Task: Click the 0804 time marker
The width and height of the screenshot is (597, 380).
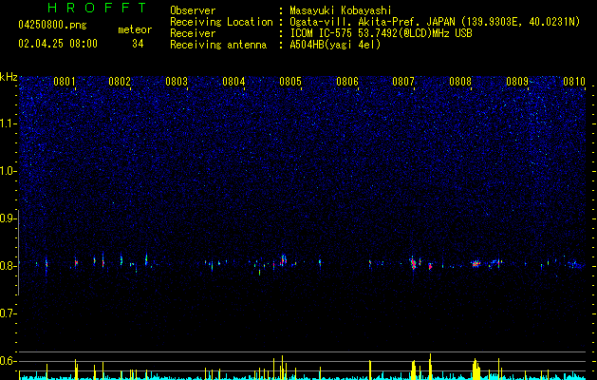Action: [x=233, y=82]
